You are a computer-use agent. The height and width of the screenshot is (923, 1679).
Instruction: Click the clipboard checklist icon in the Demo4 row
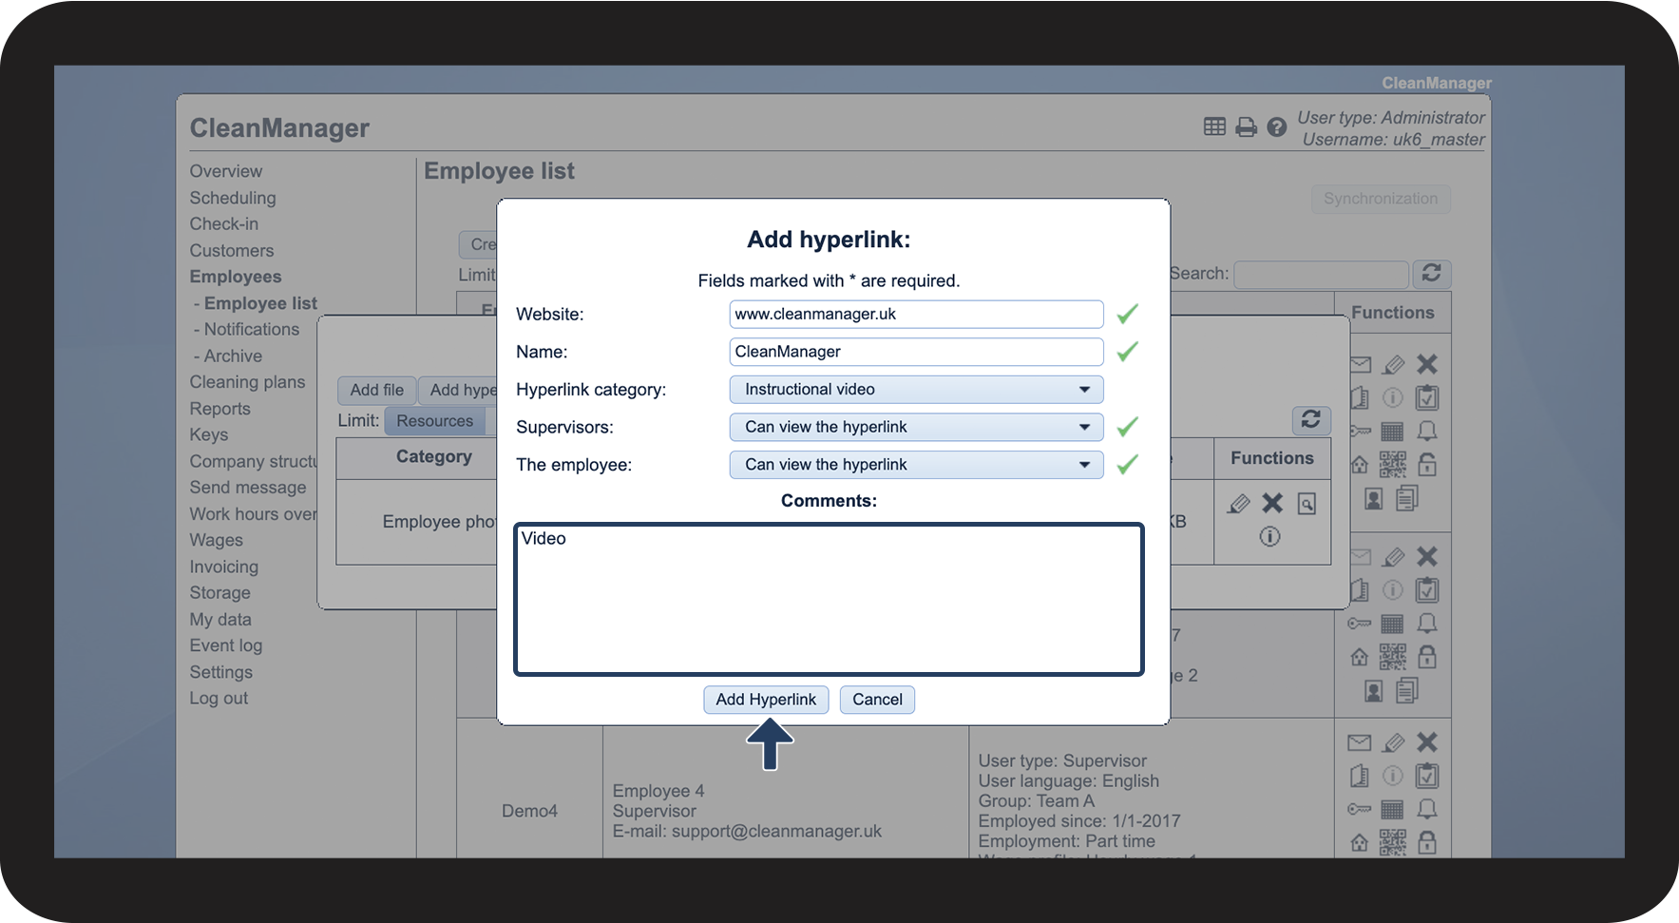(1427, 777)
